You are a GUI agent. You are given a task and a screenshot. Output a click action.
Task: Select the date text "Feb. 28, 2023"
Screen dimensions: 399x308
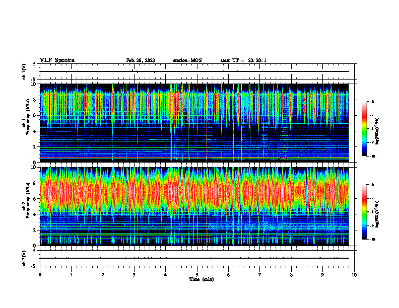coord(141,60)
